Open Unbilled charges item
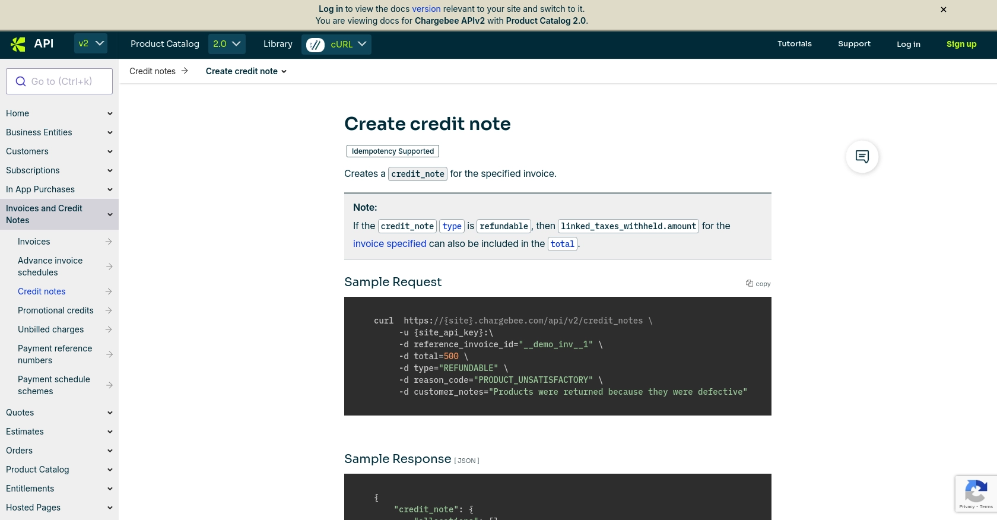 [x=51, y=329]
